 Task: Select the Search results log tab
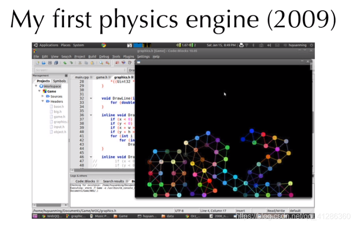(113, 181)
